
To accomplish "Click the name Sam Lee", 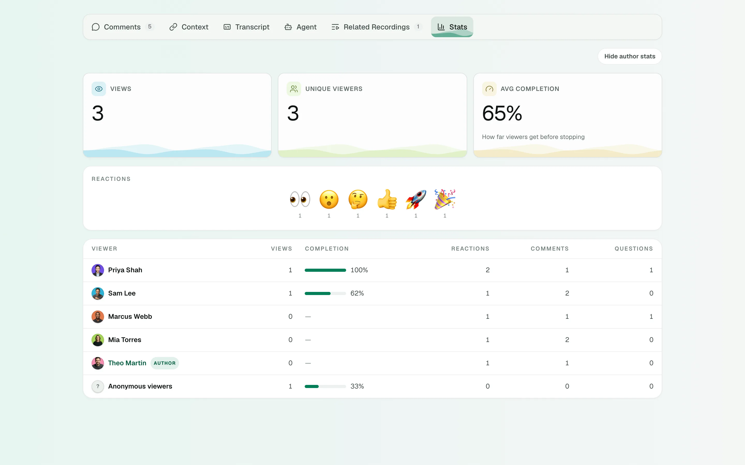I will (x=122, y=293).
